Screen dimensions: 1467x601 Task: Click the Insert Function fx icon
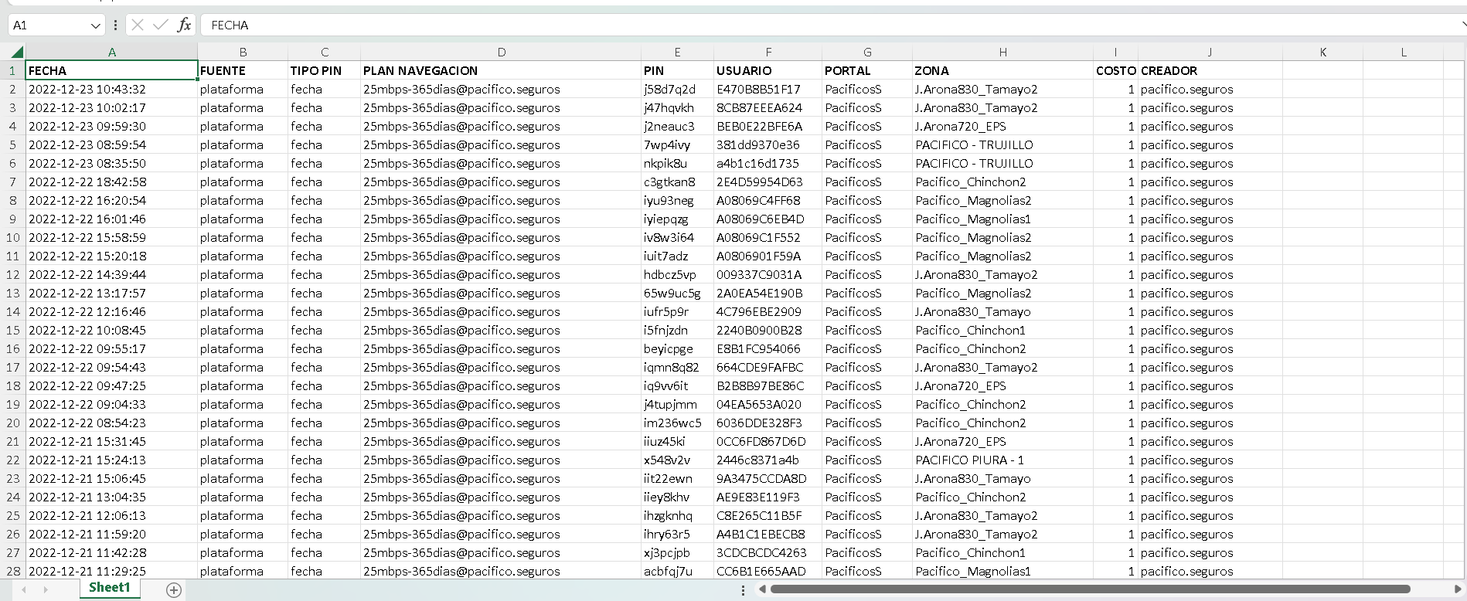(184, 25)
